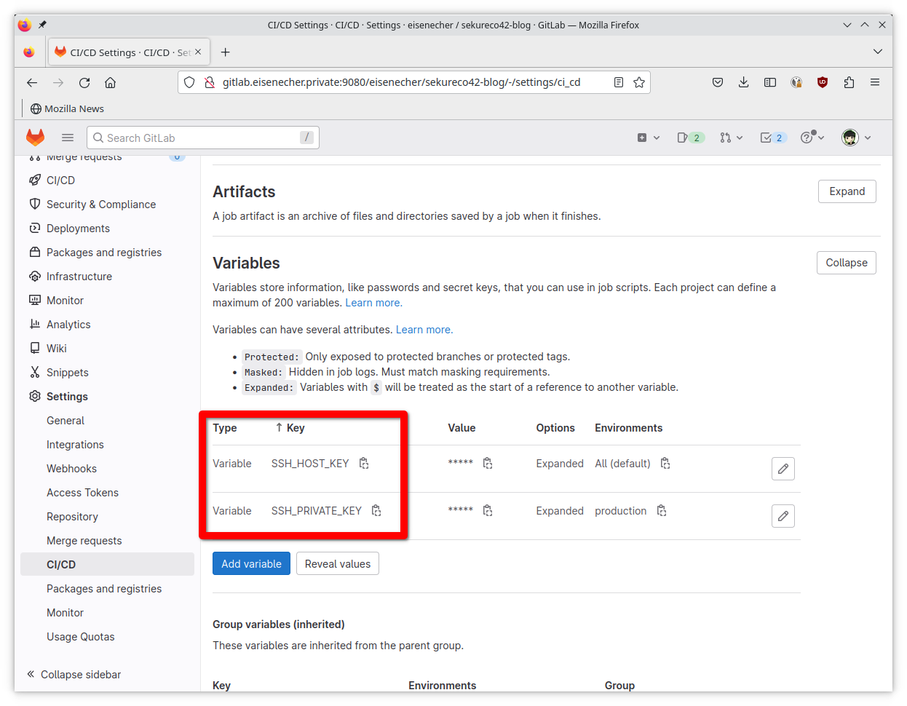
Task: Click the GitLab fox logo
Action: coord(35,137)
